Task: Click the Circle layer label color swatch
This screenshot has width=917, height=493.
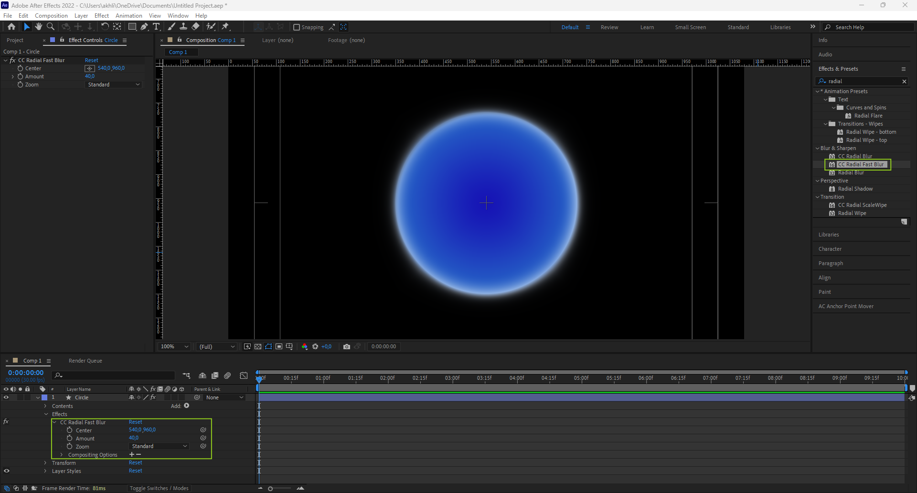Action: pyautogui.click(x=44, y=397)
